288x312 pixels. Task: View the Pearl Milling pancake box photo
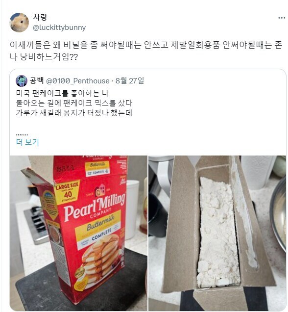coord(78,233)
